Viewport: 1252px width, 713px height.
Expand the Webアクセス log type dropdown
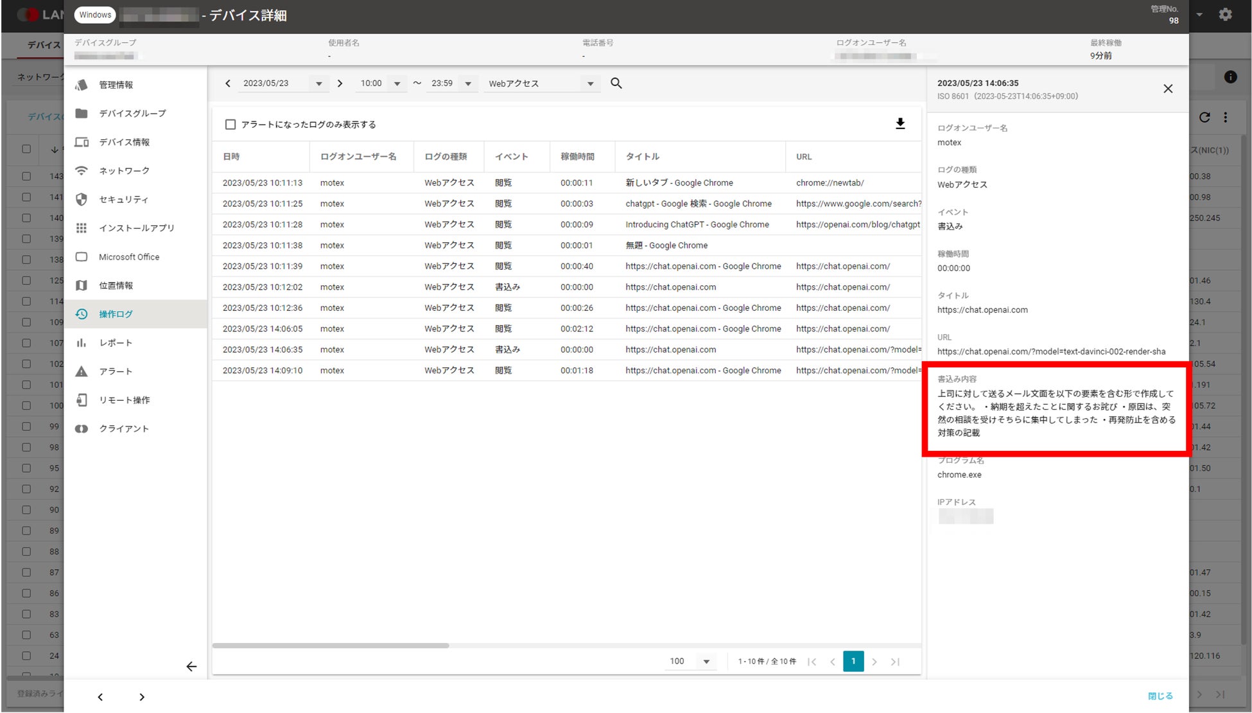(x=590, y=84)
